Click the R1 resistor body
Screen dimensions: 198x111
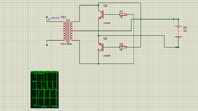point(123,15)
